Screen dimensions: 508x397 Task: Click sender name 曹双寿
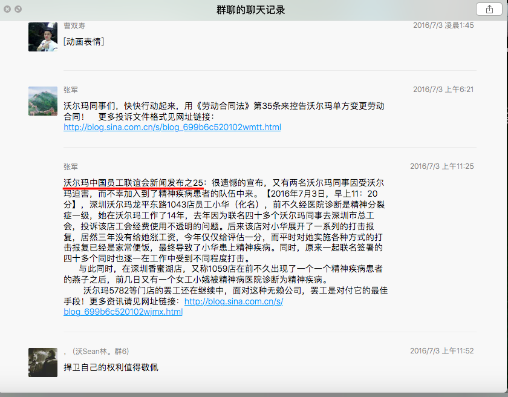74,25
